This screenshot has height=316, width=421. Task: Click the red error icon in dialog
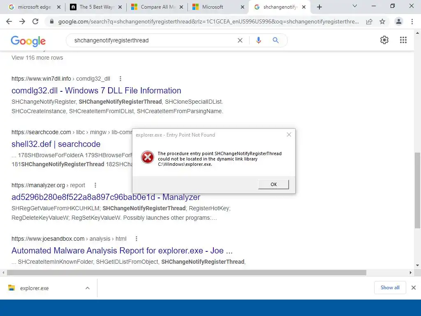click(x=148, y=157)
